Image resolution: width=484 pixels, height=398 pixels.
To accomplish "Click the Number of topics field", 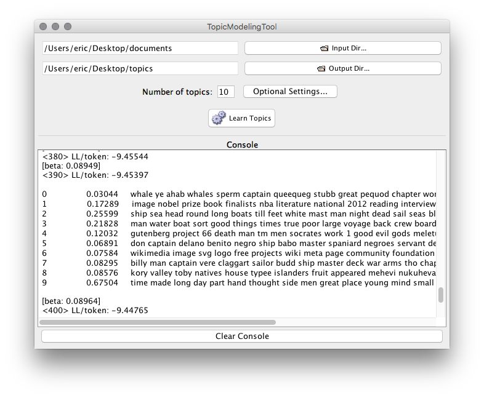I will (225, 92).
